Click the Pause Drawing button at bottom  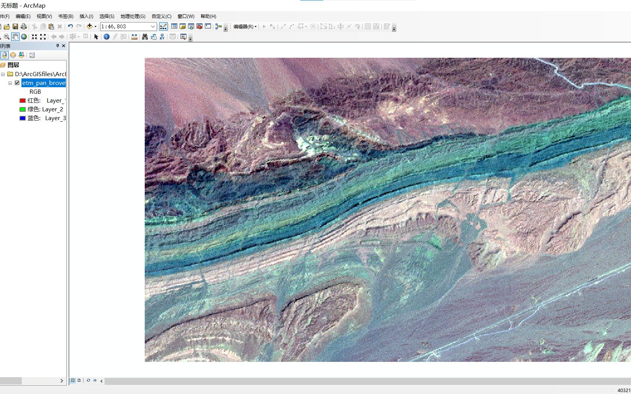point(95,380)
